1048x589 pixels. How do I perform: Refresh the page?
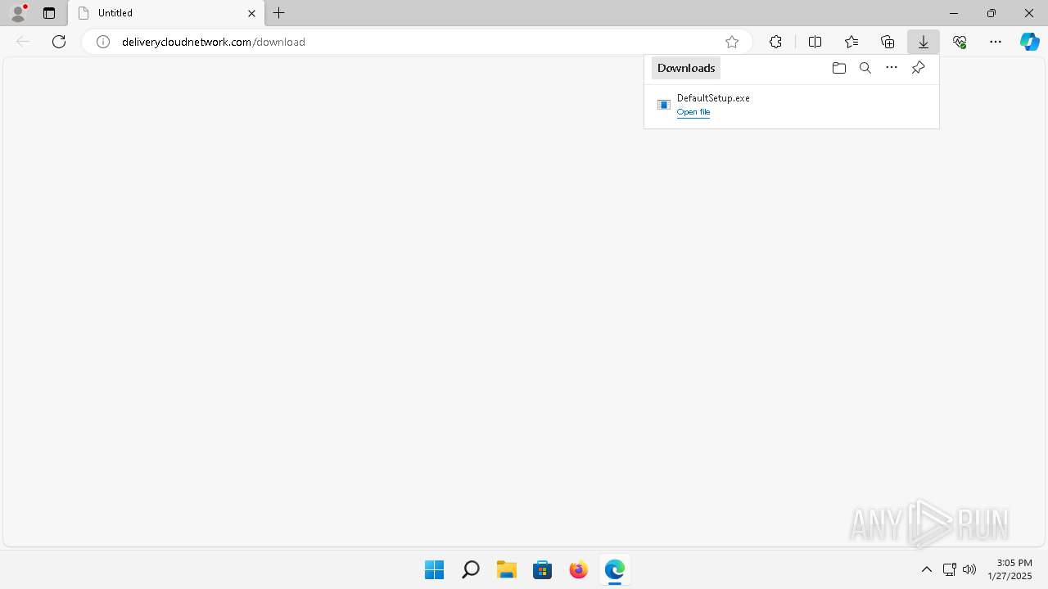(59, 42)
